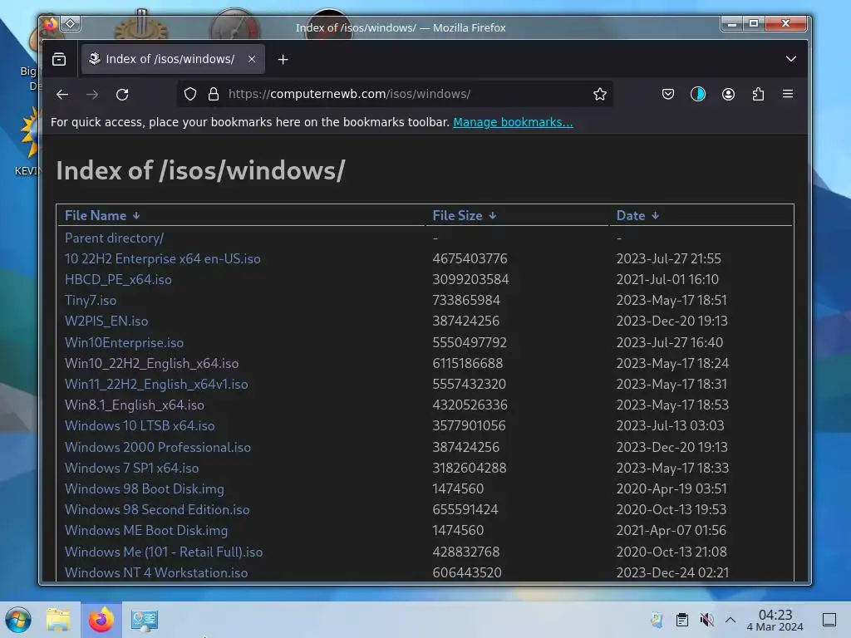Reload the current page
Image resolution: width=851 pixels, height=638 pixels.
click(x=123, y=95)
